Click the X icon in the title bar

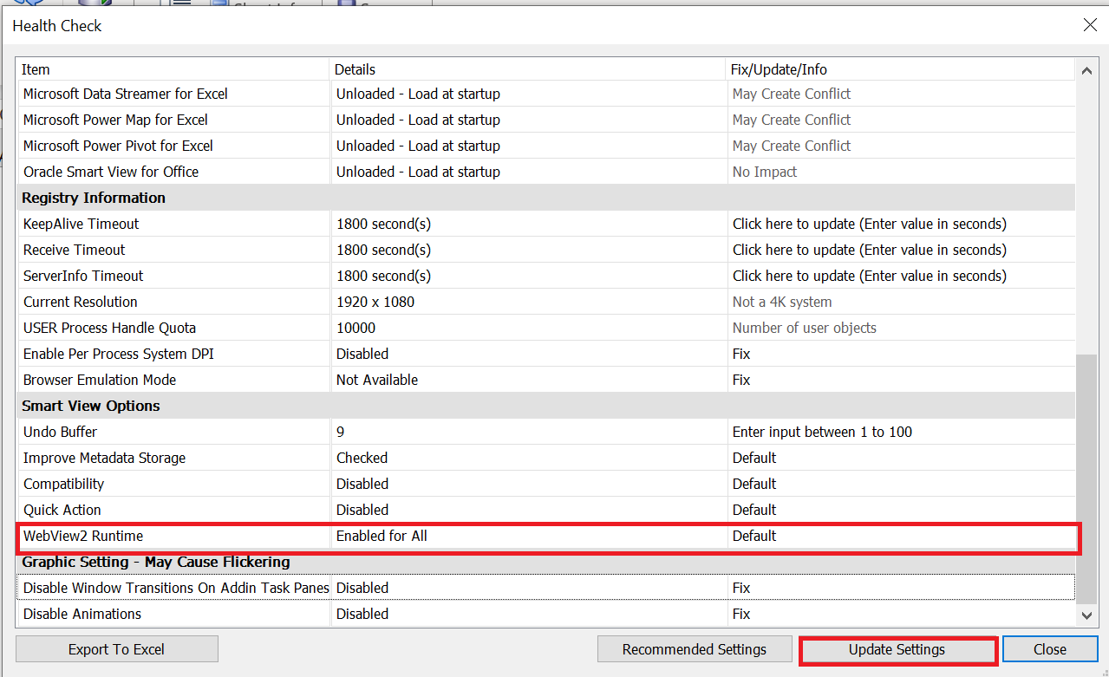pos(1090,25)
